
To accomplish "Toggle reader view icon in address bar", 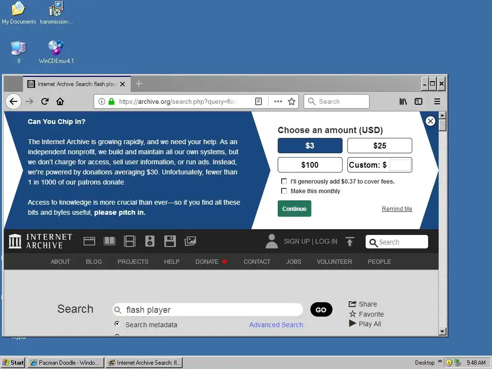I will coord(258,101).
